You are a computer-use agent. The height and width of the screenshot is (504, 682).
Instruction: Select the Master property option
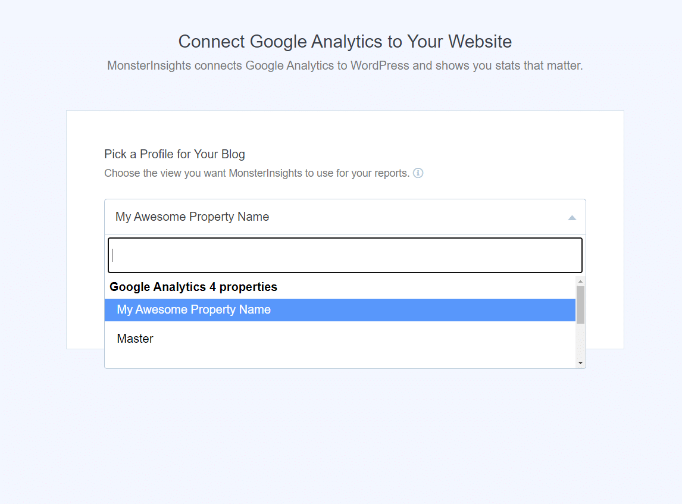pyautogui.click(x=136, y=339)
